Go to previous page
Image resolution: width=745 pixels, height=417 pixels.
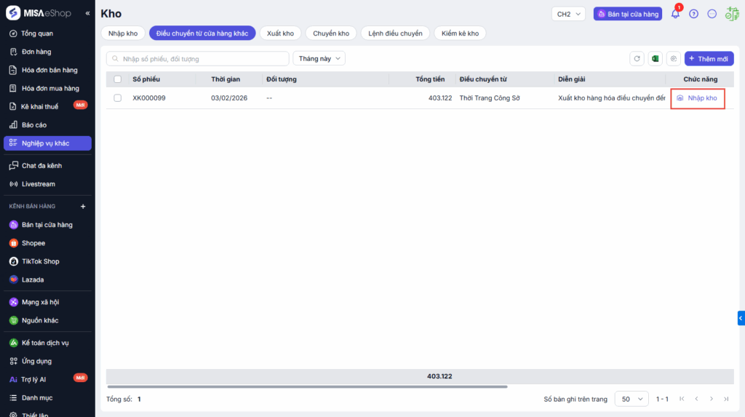pos(696,399)
